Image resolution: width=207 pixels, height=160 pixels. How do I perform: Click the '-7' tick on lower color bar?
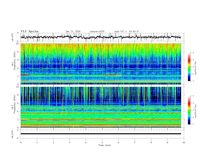point(193,124)
